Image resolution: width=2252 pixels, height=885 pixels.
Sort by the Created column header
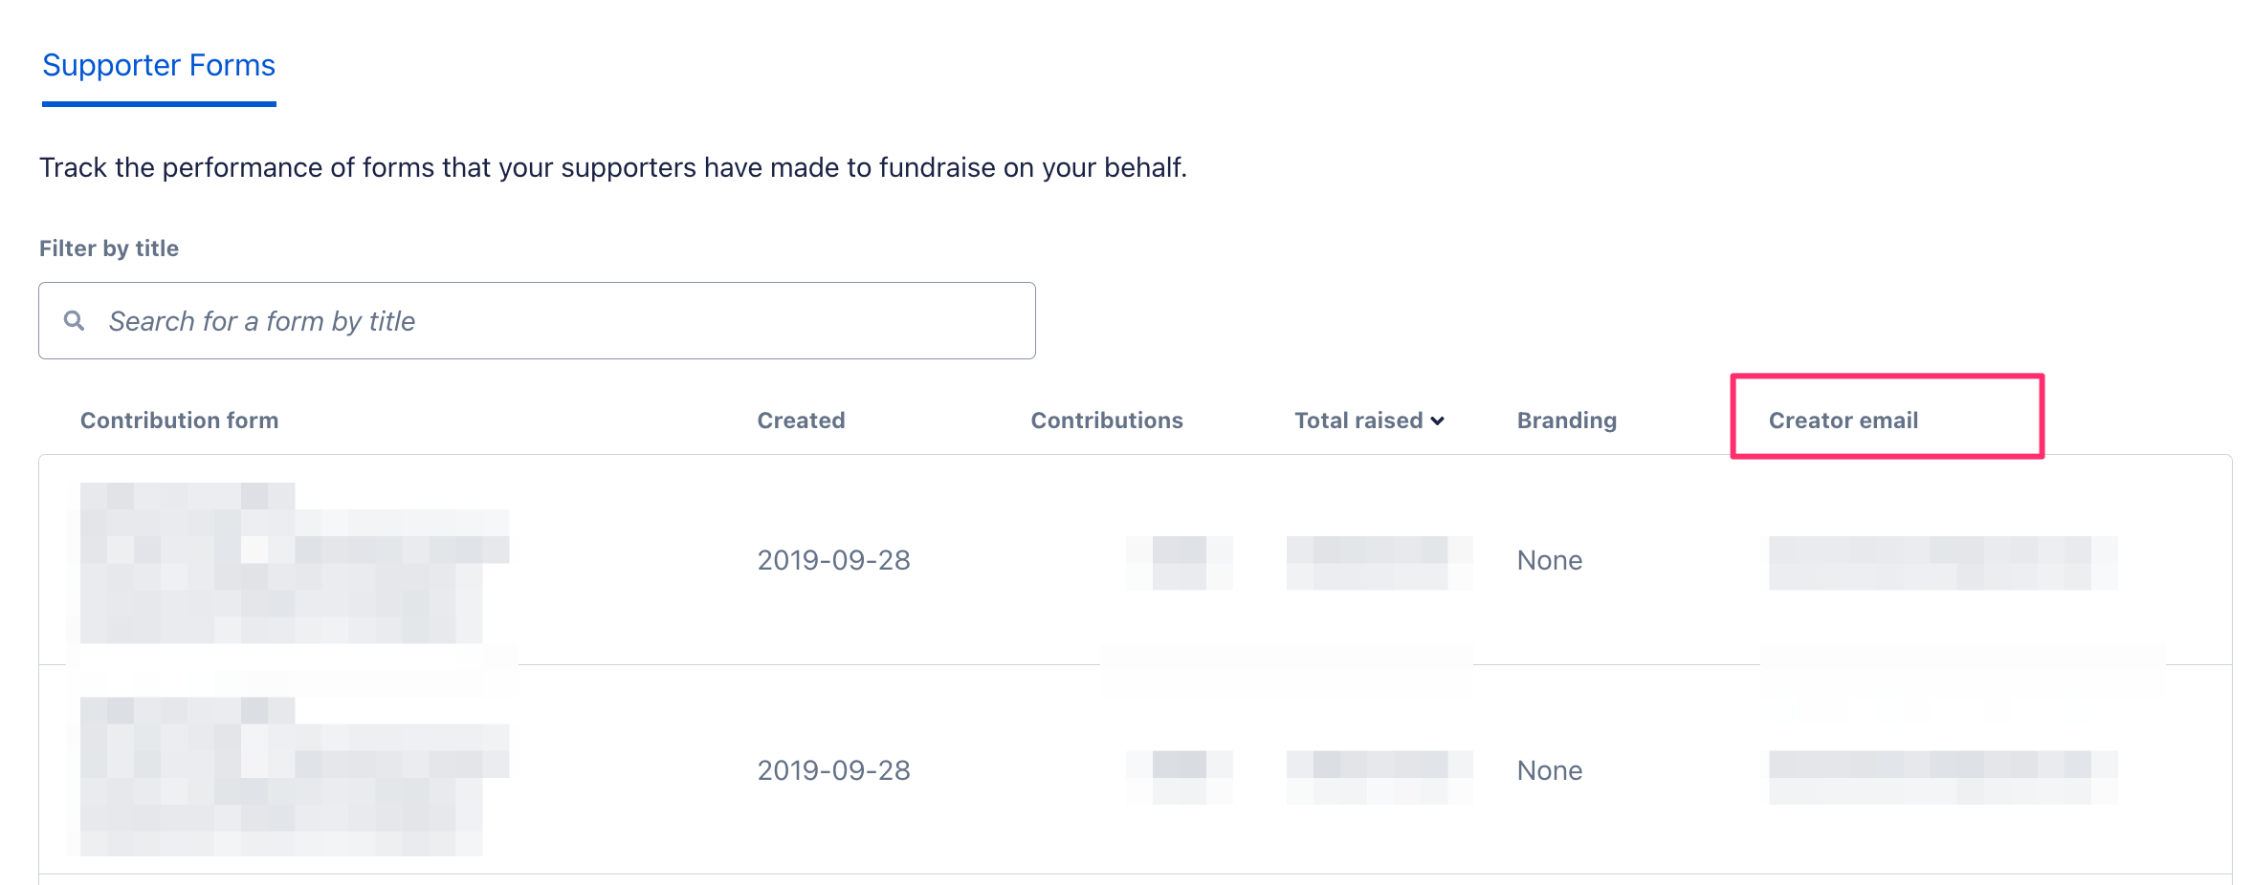click(801, 421)
